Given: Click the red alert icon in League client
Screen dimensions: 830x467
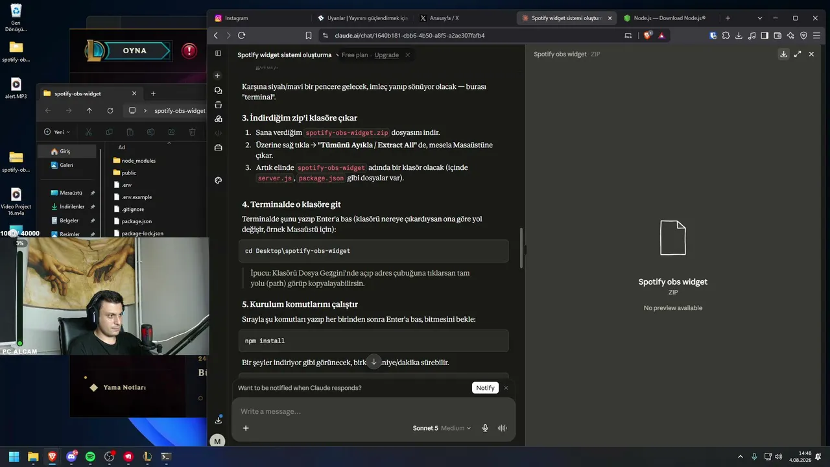Looking at the screenshot, I should point(189,51).
